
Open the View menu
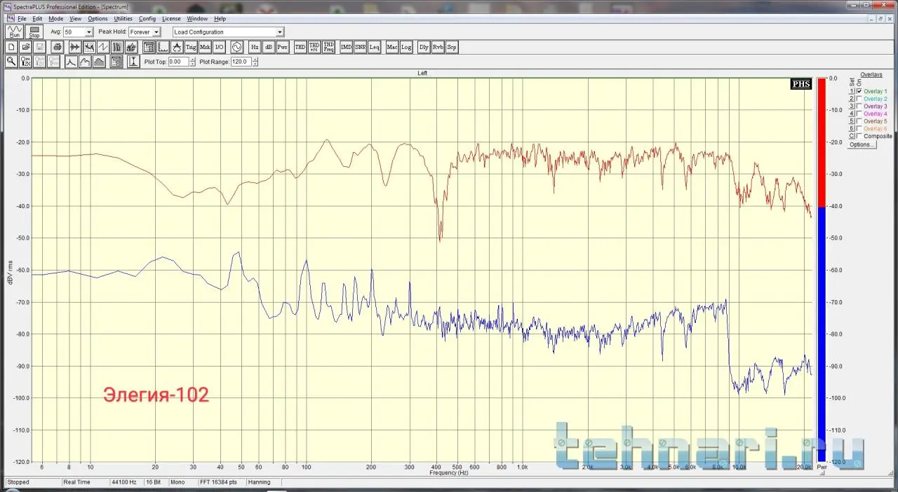pyautogui.click(x=76, y=19)
